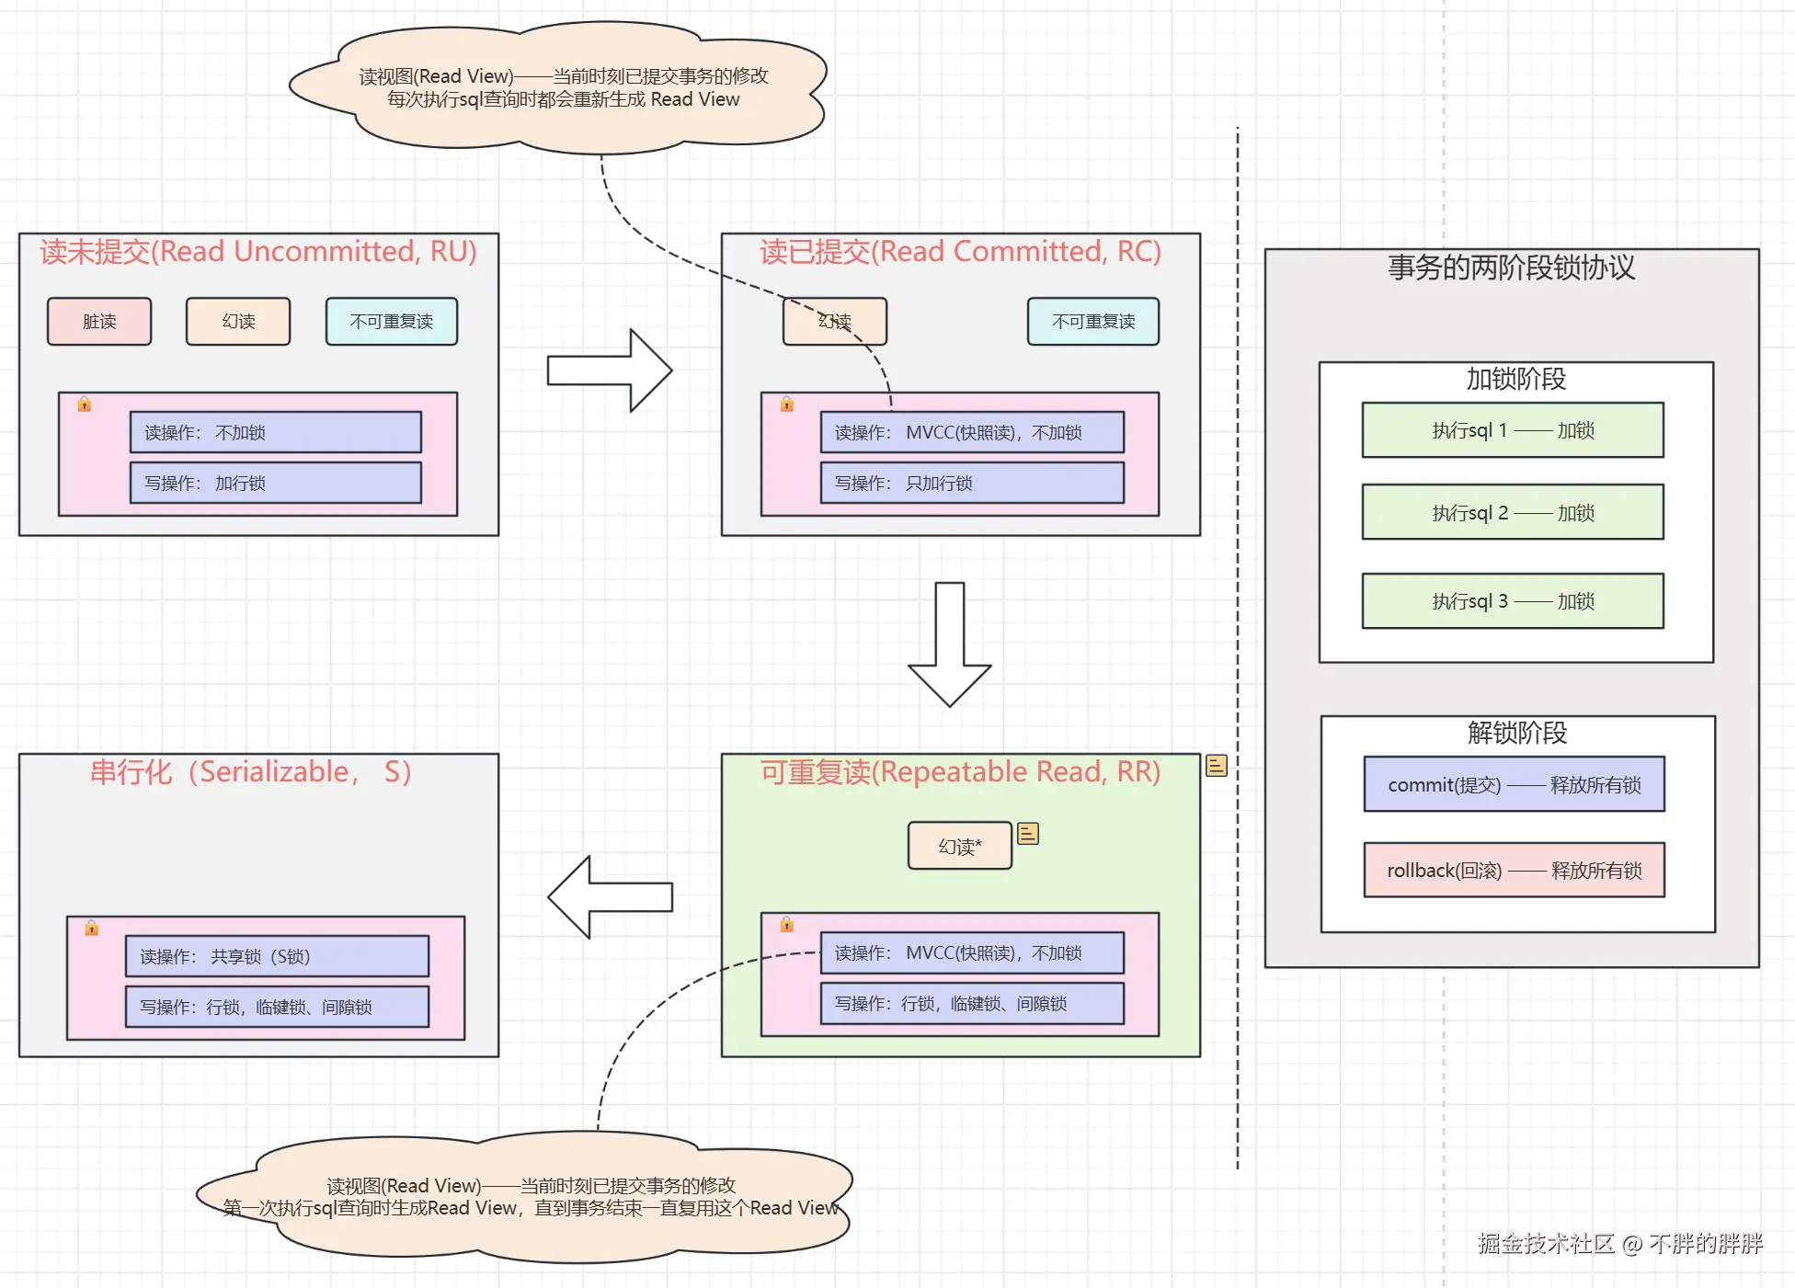The image size is (1795, 1288).
Task: Click the 读操作: 共享锁 (S锁) box
Action: point(277,956)
